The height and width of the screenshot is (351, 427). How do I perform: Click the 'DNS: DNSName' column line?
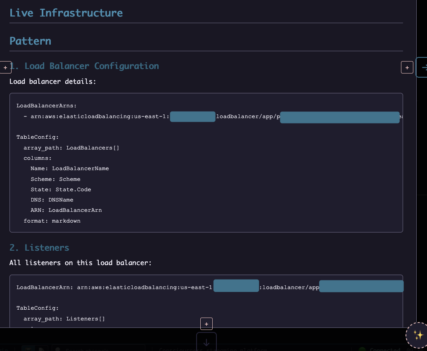[x=52, y=200]
